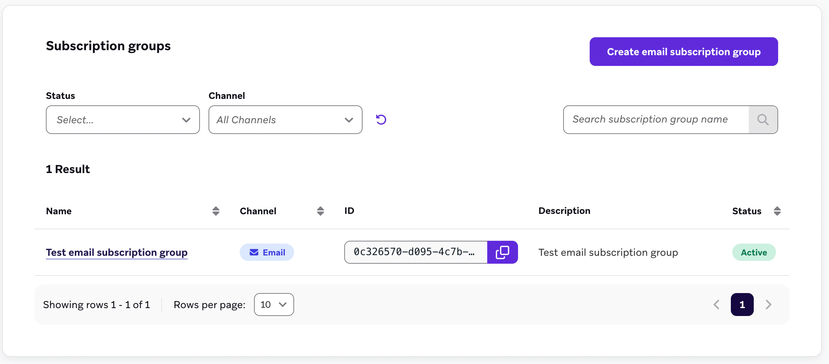
Task: Open the All Channels dropdown
Action: [x=285, y=120]
